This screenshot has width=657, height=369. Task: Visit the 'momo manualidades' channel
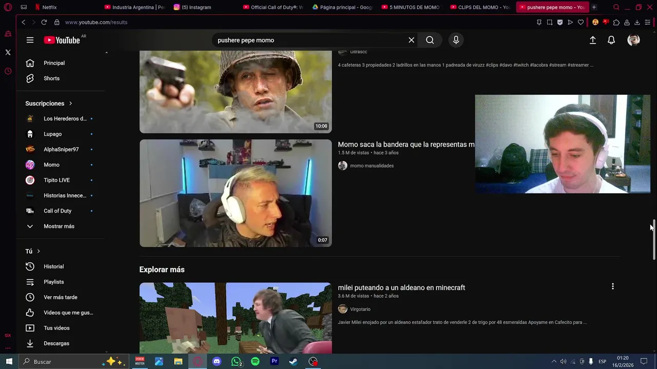pos(372,166)
